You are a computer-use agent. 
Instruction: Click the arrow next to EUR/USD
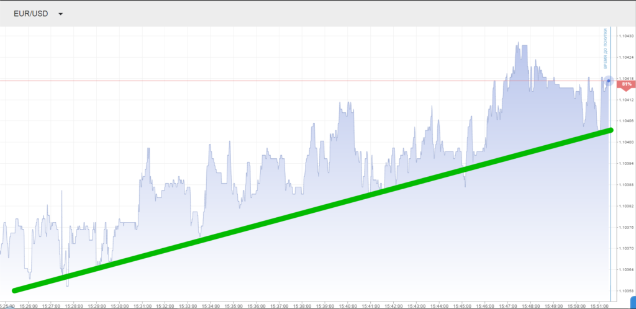pos(60,14)
